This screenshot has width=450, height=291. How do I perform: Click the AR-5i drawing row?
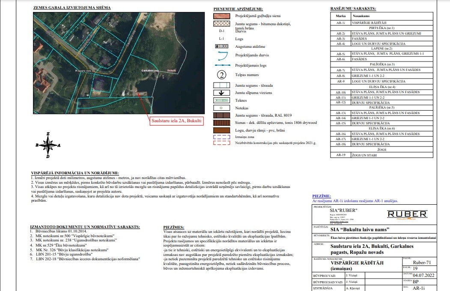(x=381, y=53)
